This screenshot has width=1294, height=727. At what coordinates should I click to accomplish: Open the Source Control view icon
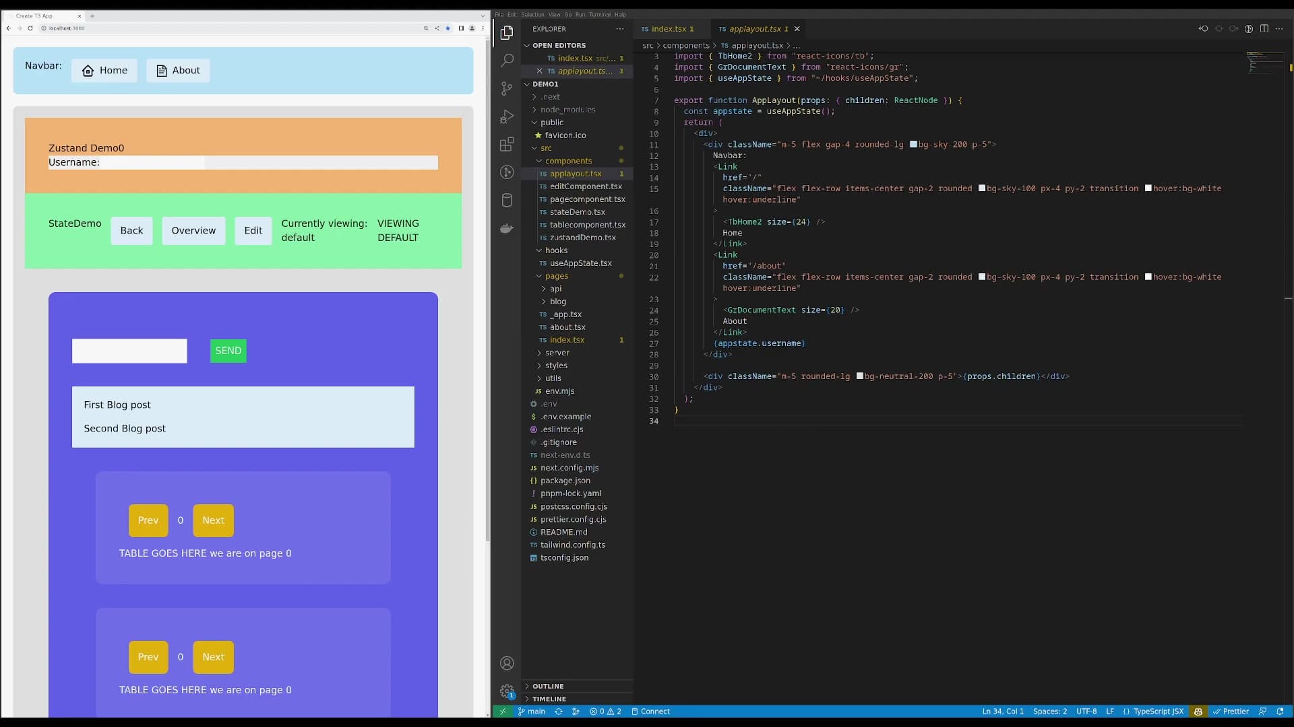[x=507, y=89]
